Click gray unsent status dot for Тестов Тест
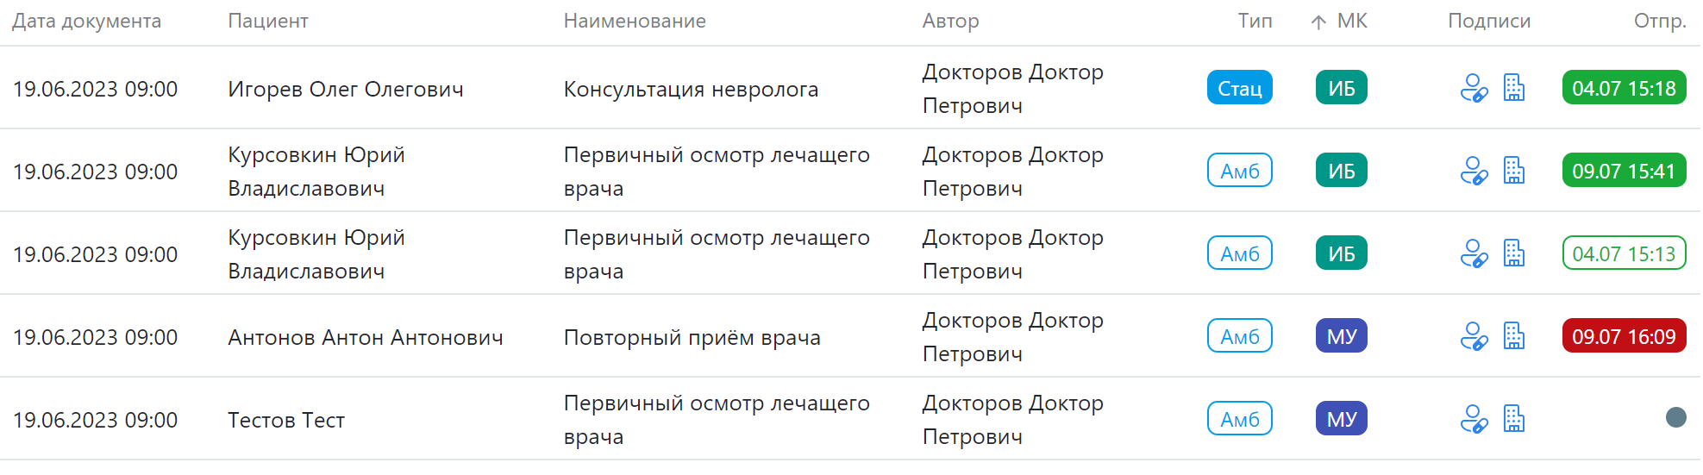Viewport: 1703px width, 475px height. tap(1675, 418)
